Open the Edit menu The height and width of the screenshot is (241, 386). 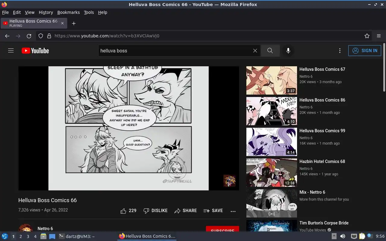(17, 12)
